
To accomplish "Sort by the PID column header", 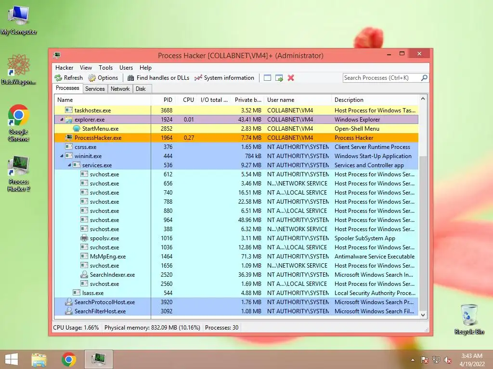I will 163,100.
